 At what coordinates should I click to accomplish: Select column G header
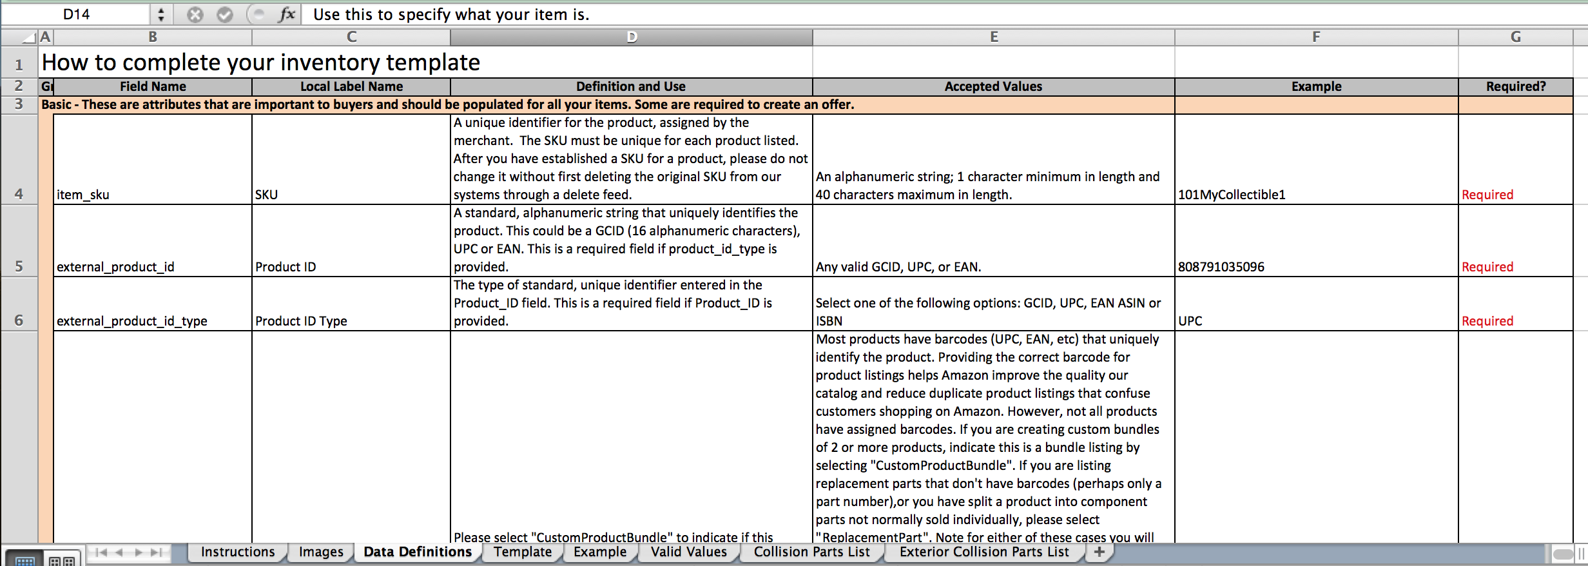coord(1516,37)
